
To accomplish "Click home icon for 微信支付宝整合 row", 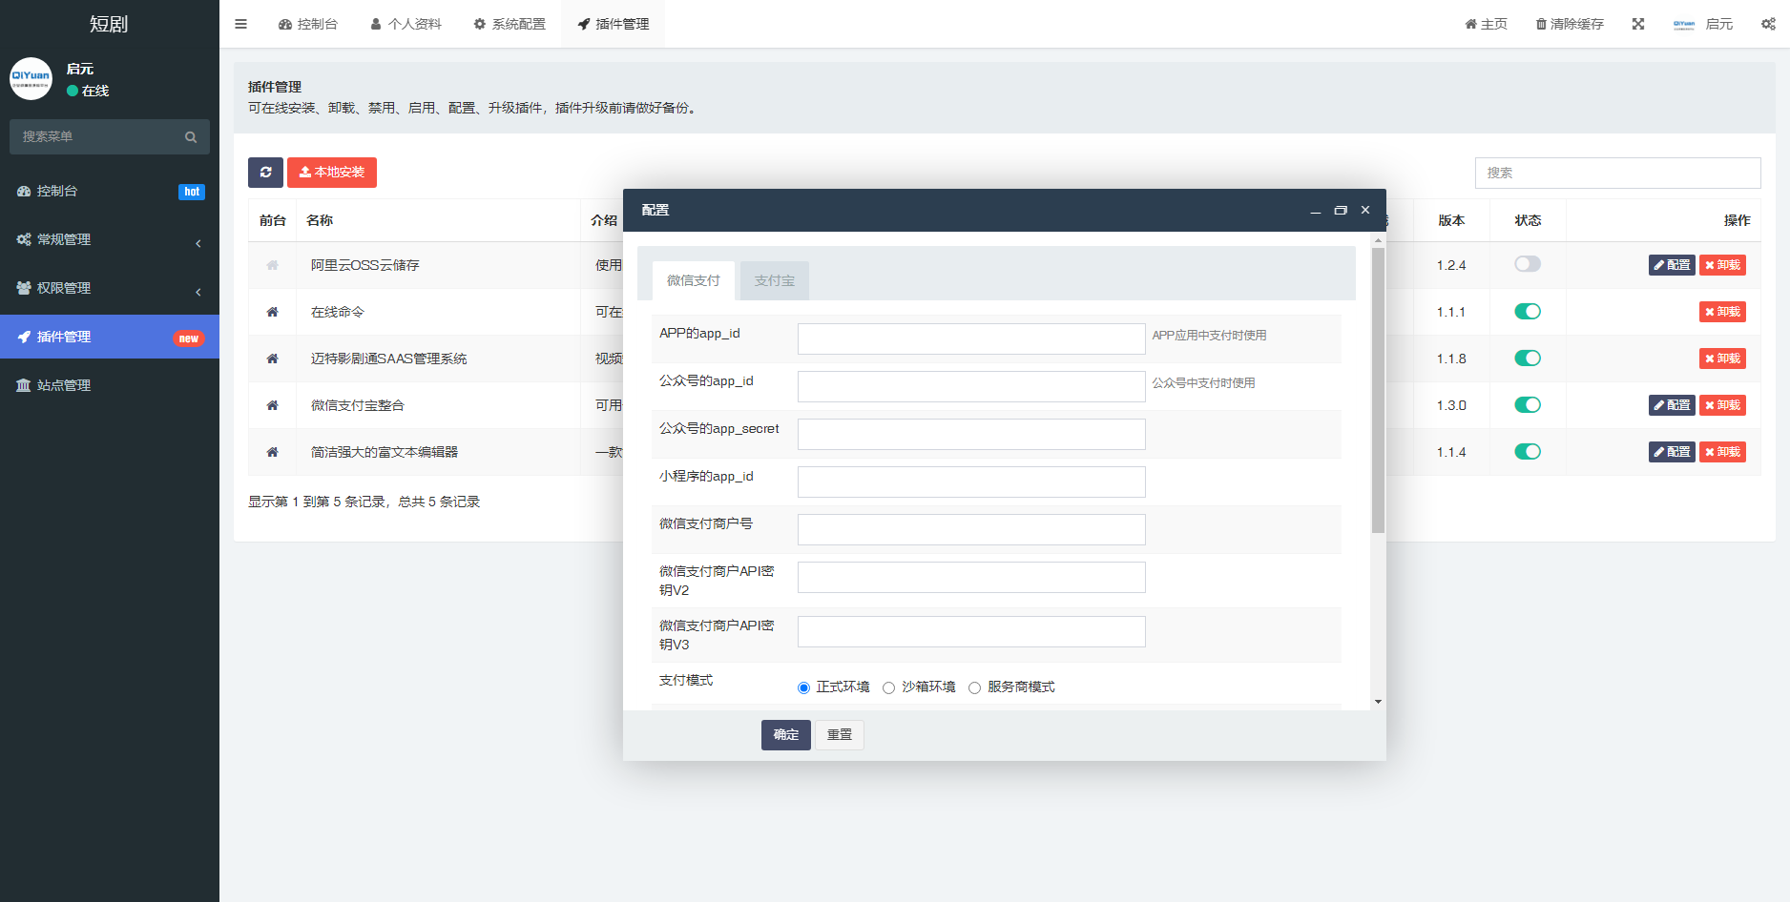I will [272, 405].
